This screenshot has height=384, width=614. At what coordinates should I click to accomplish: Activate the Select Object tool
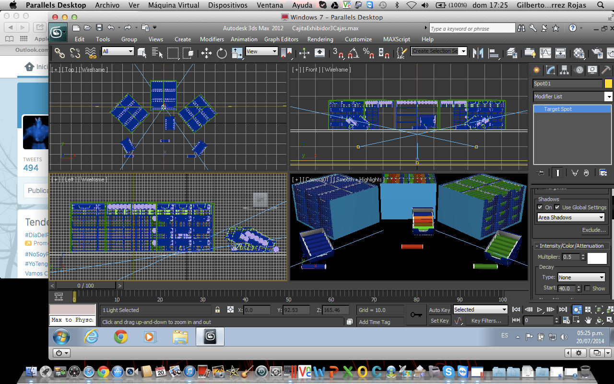[x=142, y=53]
